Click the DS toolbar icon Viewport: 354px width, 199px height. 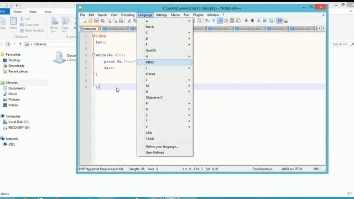click(279, 21)
